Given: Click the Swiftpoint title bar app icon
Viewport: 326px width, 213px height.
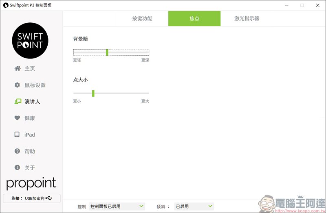Looking at the screenshot, I should (6, 5).
